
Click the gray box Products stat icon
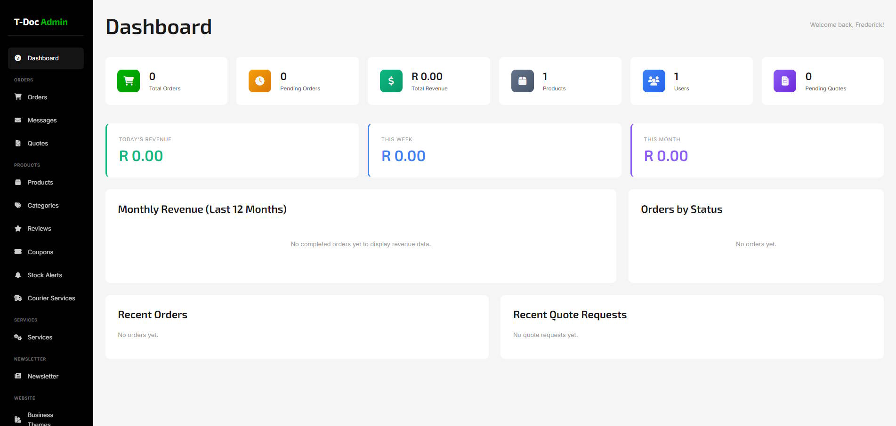522,81
